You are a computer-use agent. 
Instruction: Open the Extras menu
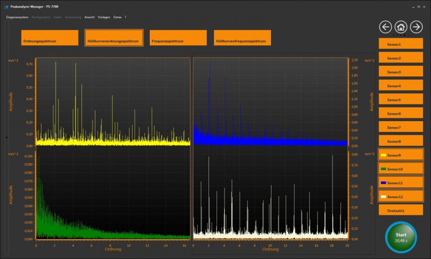coord(117,17)
